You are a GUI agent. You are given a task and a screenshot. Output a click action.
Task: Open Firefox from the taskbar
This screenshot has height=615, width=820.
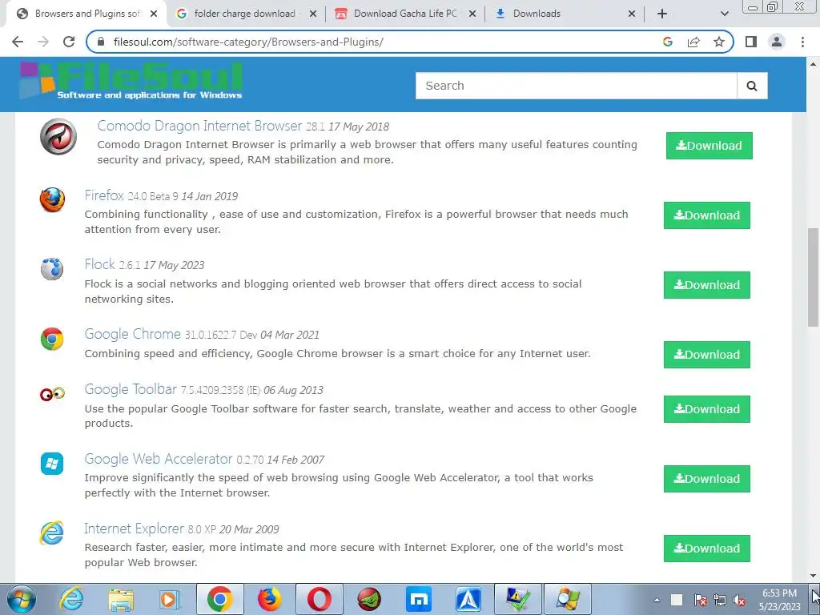[270, 599]
